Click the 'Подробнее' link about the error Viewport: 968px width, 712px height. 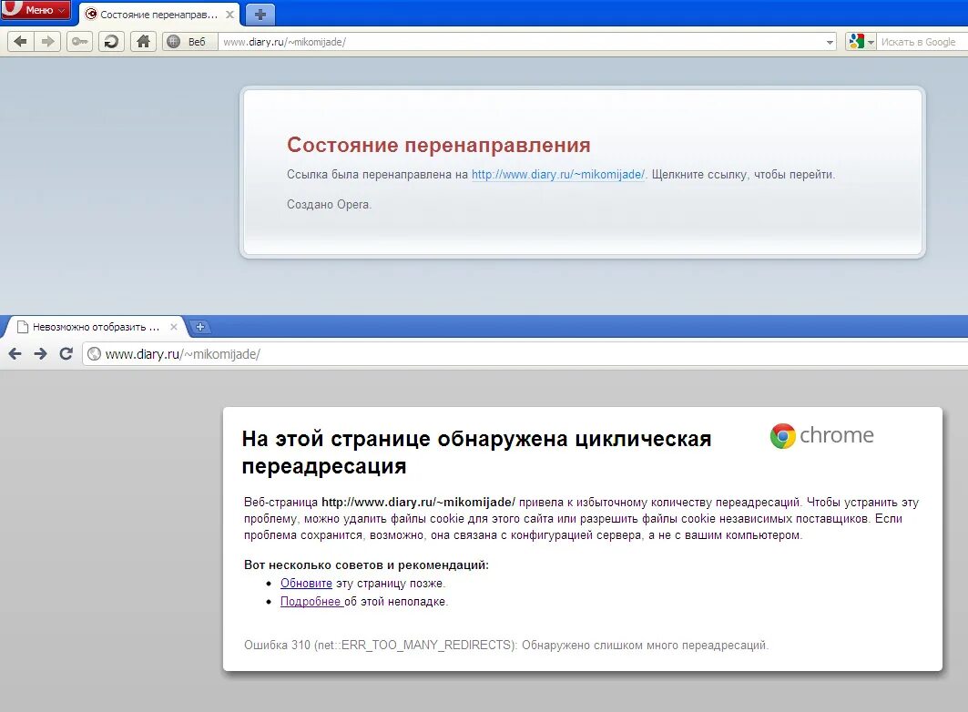click(311, 602)
